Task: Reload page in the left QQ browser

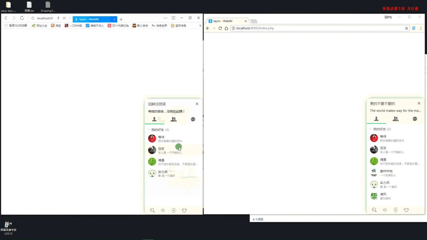Action: coord(22,18)
